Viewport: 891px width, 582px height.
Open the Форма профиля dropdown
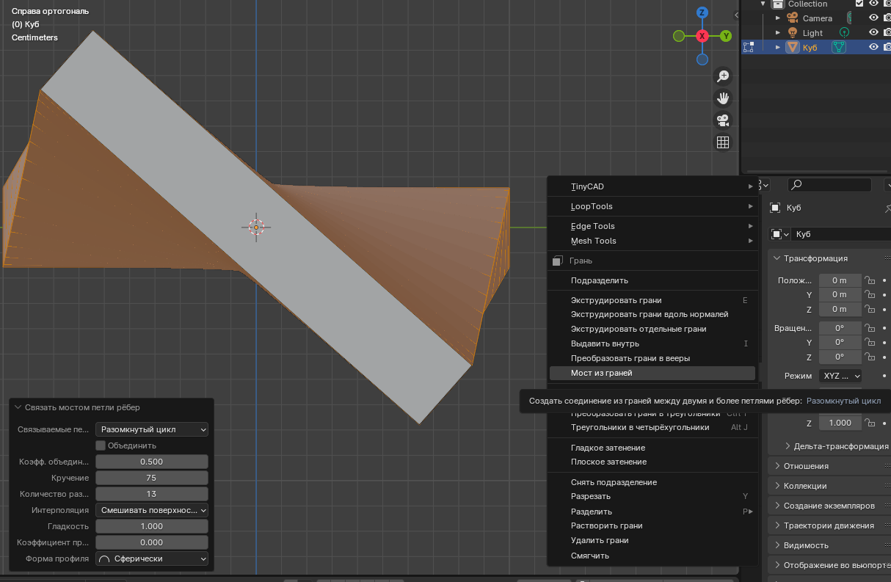click(152, 559)
